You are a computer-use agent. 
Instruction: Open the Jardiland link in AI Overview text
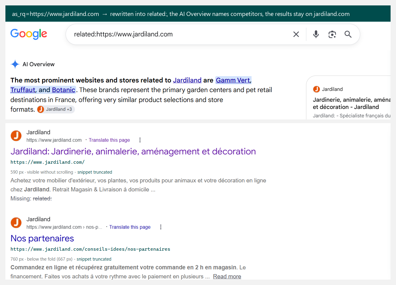pos(187,80)
